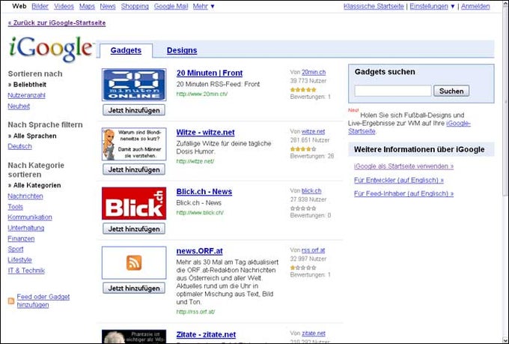Viewport: 509px width, 344px height.
Task: Open Maps in the top navigation
Action: (87, 6)
